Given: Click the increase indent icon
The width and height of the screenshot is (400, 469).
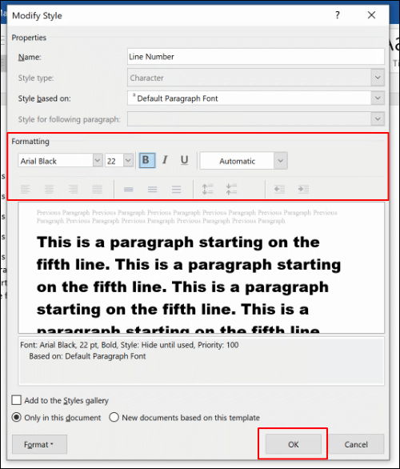Looking at the screenshot, I should [x=303, y=189].
